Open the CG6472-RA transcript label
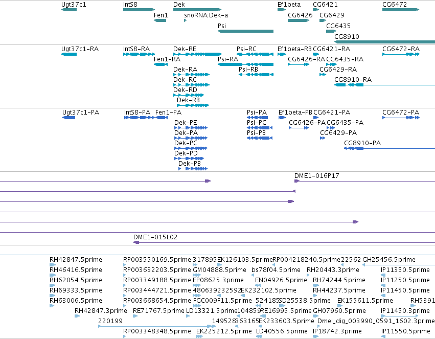This screenshot has width=435, height=339. (401, 49)
